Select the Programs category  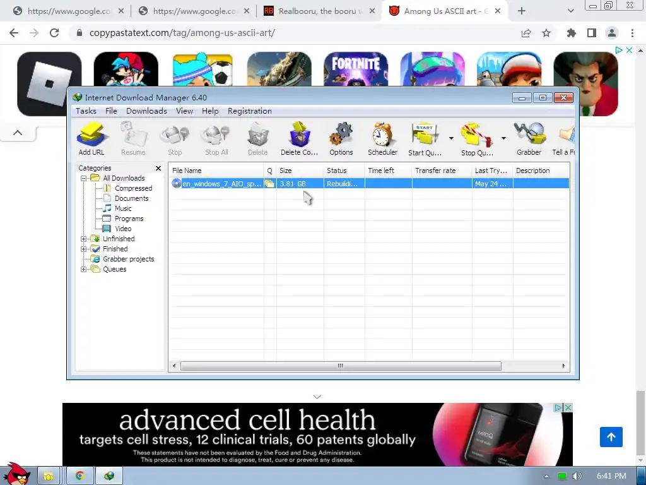point(129,219)
